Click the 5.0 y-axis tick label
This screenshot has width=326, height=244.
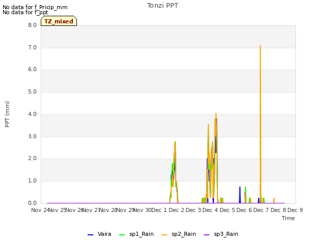pyautogui.click(x=32, y=92)
